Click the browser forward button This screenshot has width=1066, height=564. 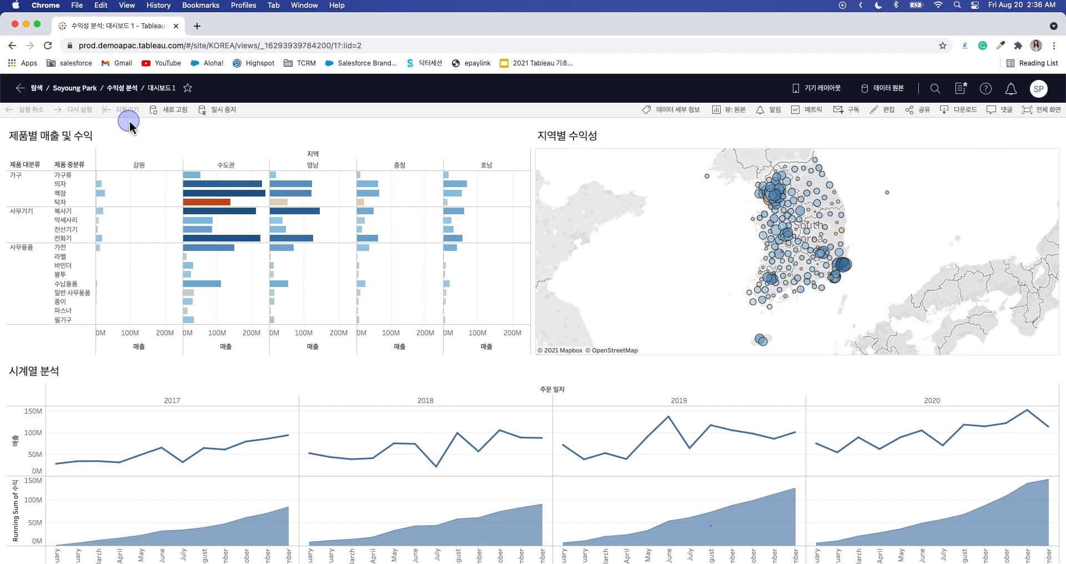pyautogui.click(x=30, y=46)
